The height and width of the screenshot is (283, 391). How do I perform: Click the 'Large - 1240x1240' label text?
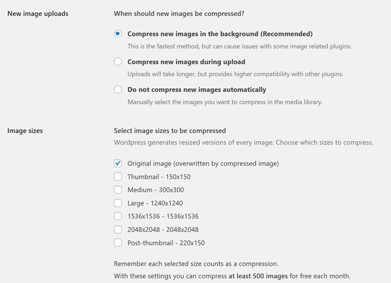[155, 203]
